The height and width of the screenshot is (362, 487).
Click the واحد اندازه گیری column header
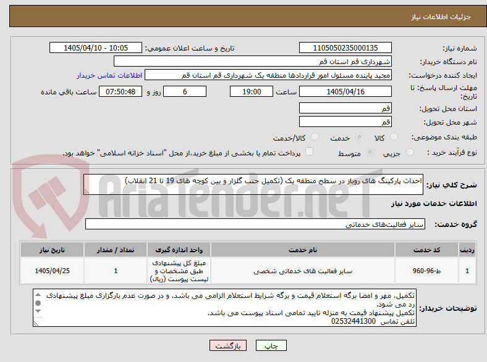point(179,250)
